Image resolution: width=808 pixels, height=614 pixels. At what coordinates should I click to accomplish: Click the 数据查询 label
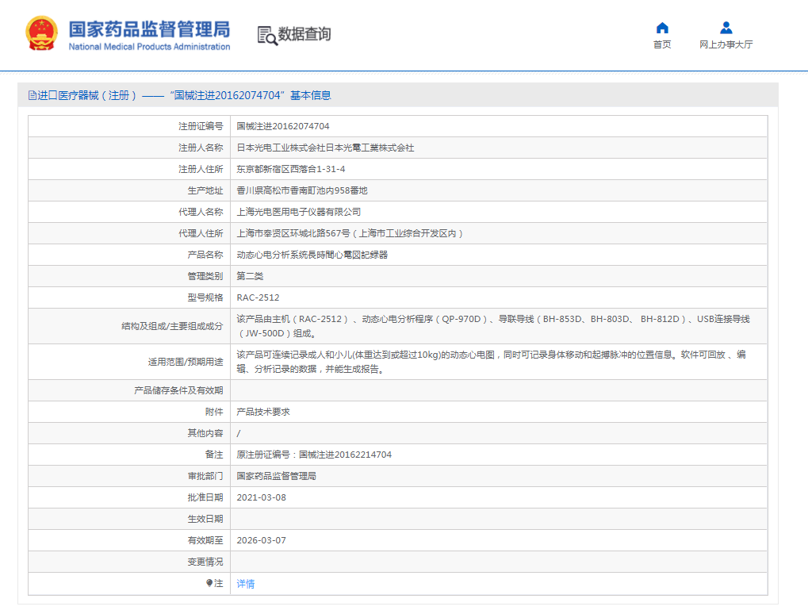(304, 36)
